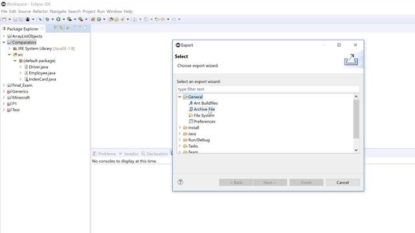Switch to the Problems tab
This screenshot has width=415, height=233.
(x=104, y=154)
